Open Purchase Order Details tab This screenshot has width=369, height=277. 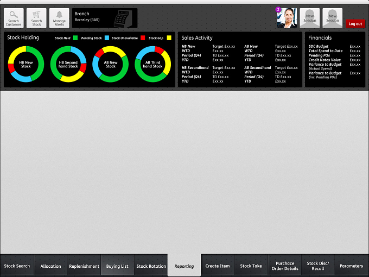click(x=285, y=266)
